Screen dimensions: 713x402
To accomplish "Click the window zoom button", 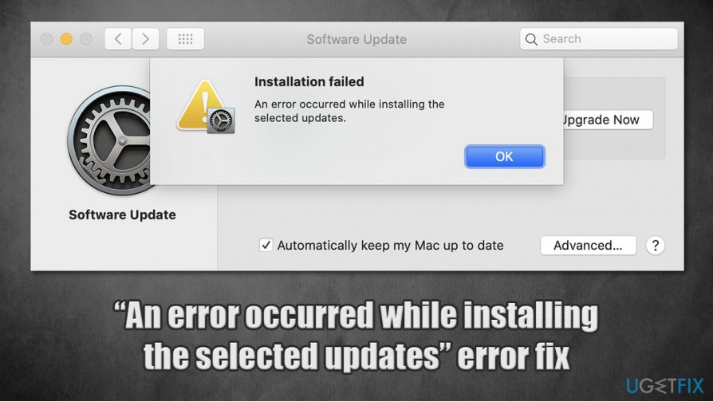I will click(x=85, y=39).
